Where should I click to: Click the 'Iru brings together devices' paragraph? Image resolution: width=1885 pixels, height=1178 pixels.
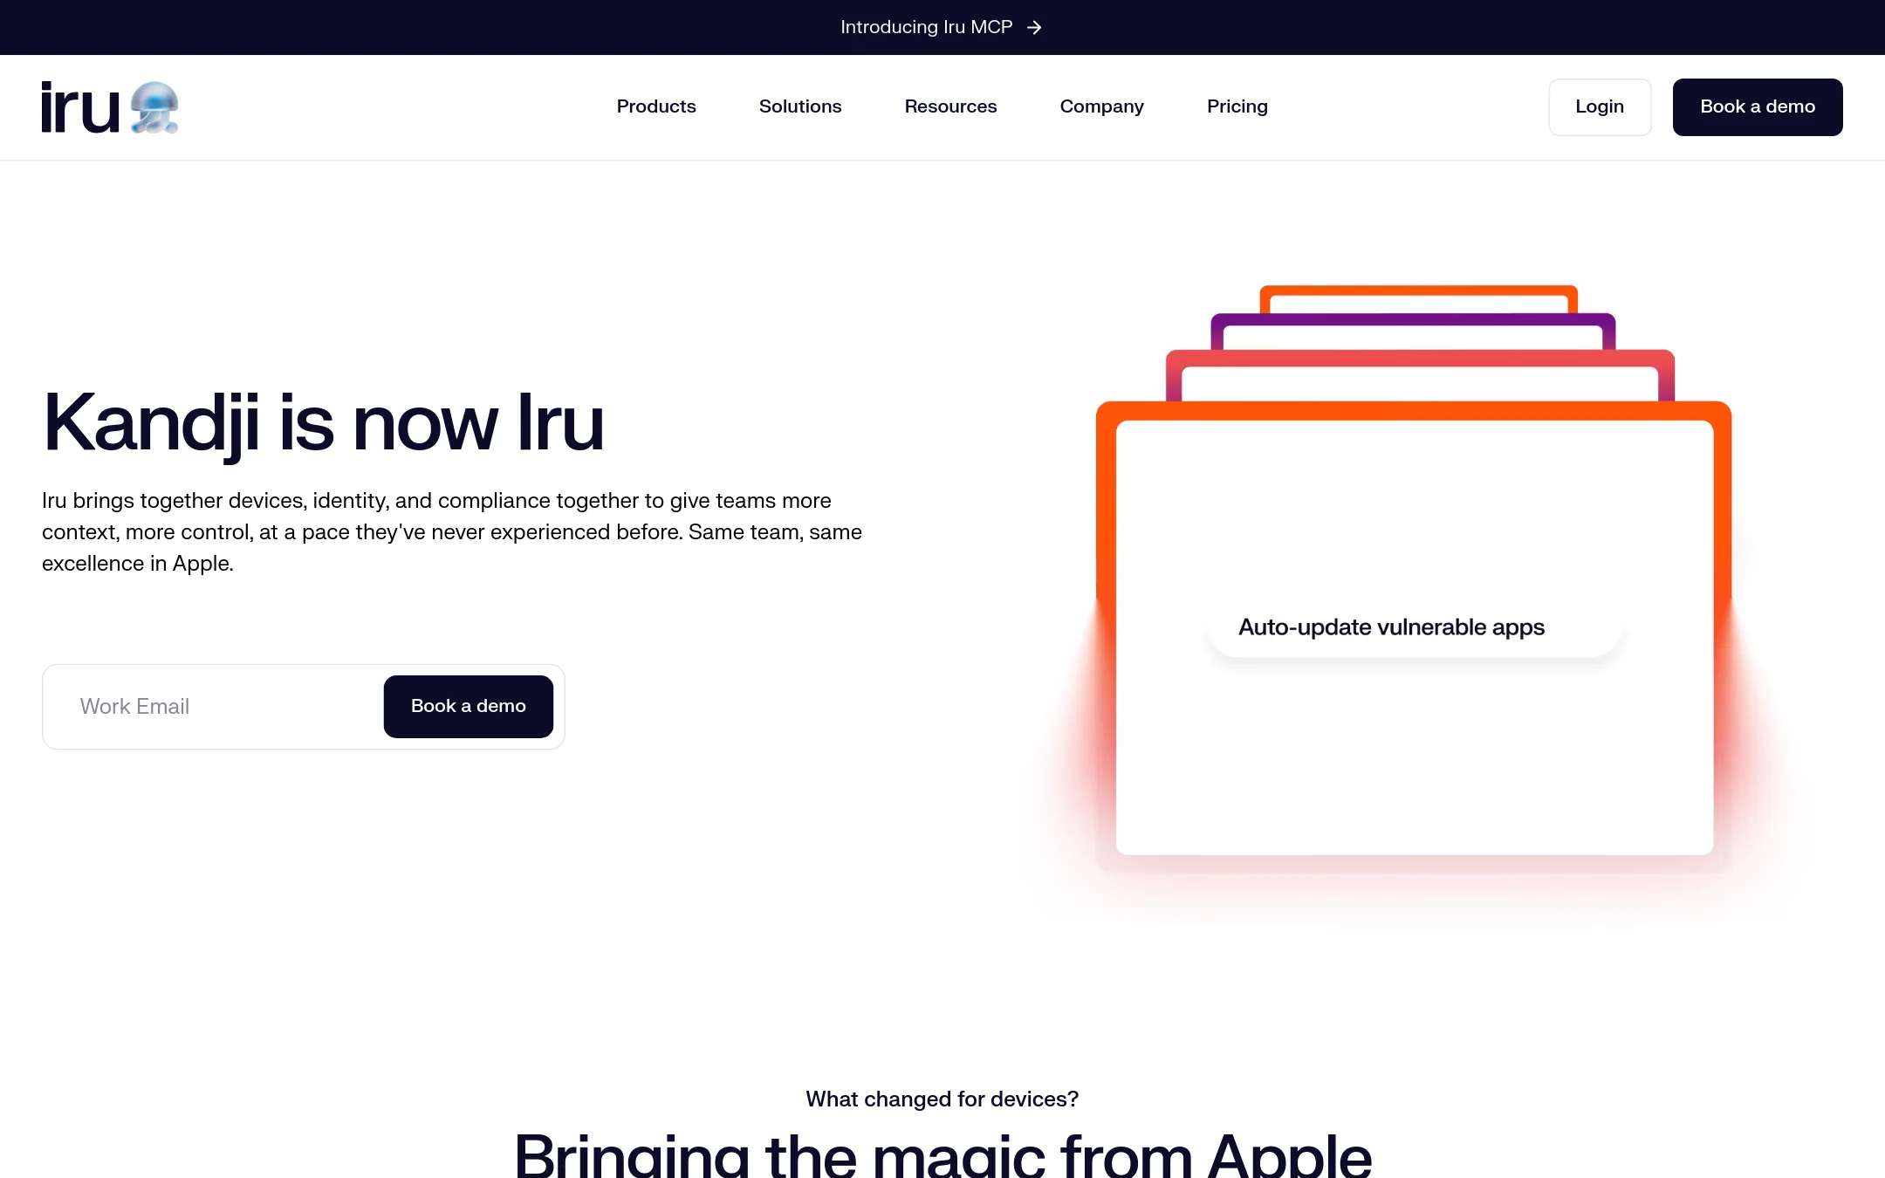[452, 532]
